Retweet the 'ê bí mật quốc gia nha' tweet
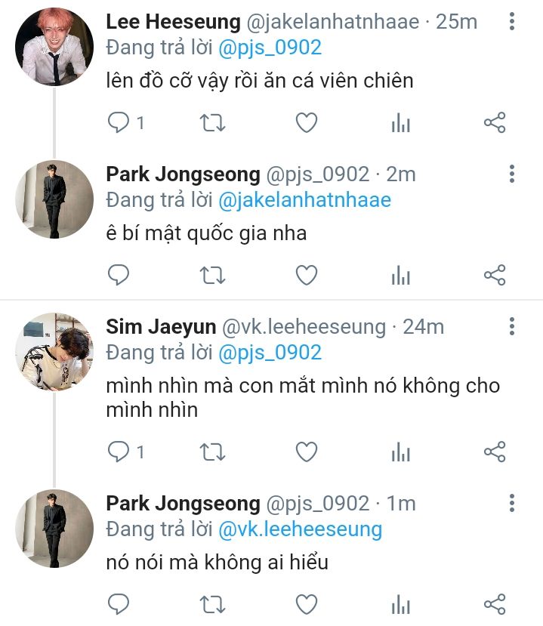This screenshot has height=626, width=543. (x=212, y=276)
